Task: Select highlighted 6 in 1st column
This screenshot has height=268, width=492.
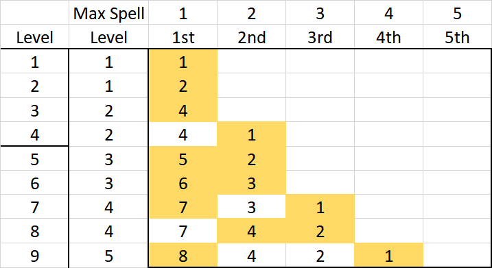Action: point(183,183)
